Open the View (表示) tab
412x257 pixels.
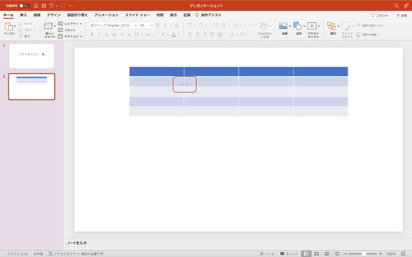174,15
